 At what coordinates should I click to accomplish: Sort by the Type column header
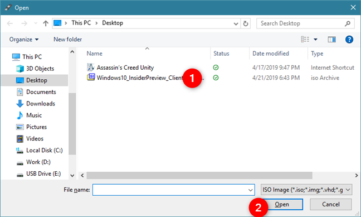(317, 54)
